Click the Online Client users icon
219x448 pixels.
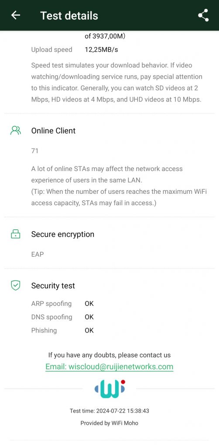pyautogui.click(x=15, y=130)
